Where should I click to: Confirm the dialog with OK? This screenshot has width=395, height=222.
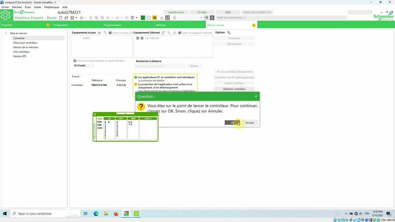(232, 123)
